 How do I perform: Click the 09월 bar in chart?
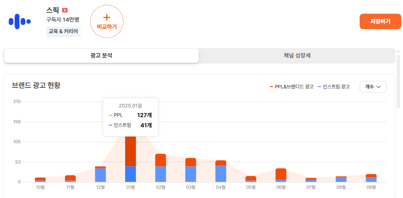[371, 178]
